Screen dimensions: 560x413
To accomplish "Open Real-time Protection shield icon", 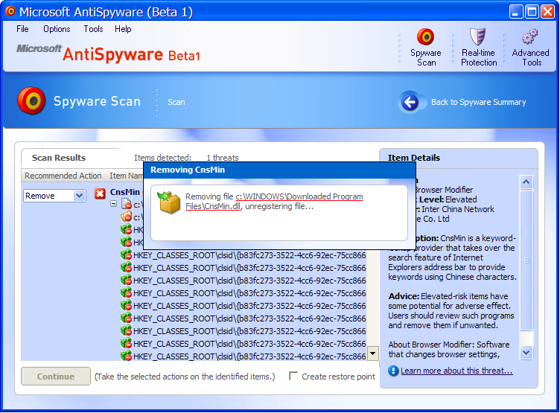I will coord(477,36).
